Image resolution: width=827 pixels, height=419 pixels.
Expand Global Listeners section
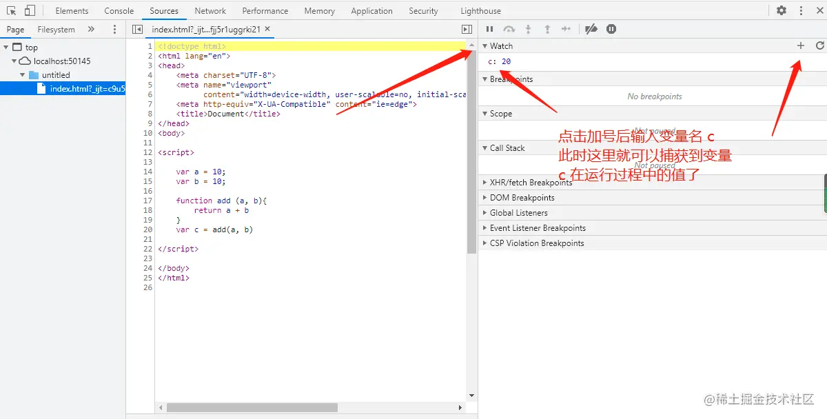(484, 213)
